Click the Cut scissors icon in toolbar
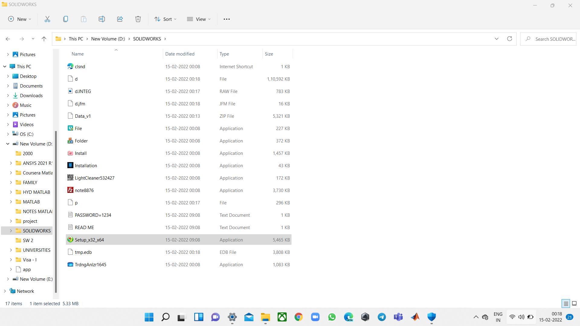580x326 pixels. coord(47,19)
